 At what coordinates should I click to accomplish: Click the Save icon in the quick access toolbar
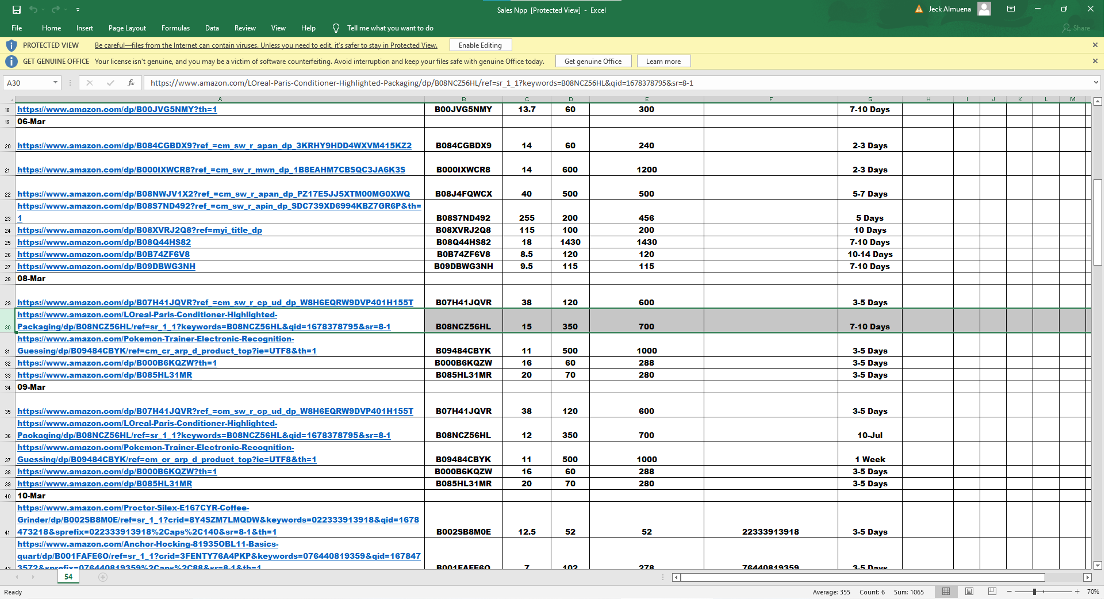pyautogui.click(x=17, y=9)
